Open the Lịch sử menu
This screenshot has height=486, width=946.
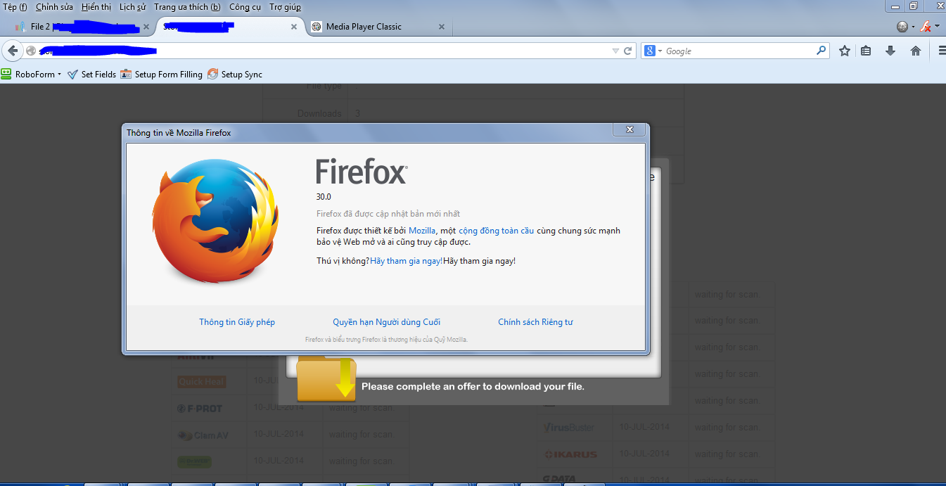tap(132, 7)
